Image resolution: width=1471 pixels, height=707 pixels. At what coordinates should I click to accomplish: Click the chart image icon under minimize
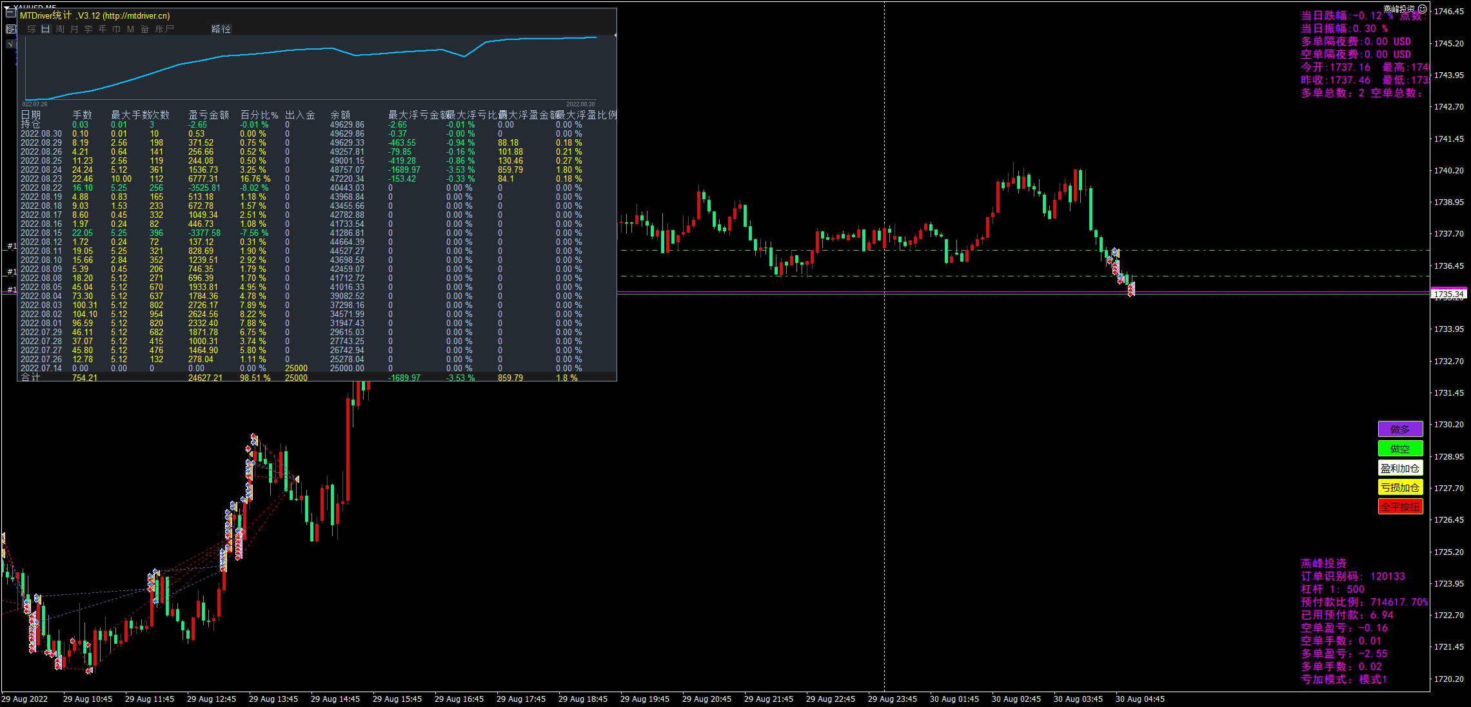pyautogui.click(x=10, y=29)
